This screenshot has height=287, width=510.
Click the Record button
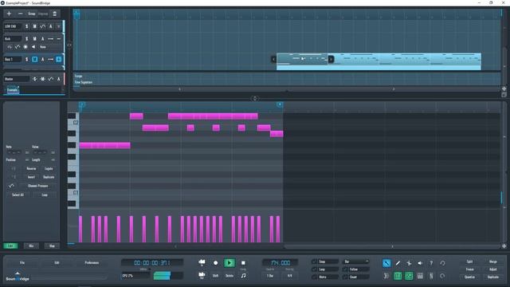point(215,263)
